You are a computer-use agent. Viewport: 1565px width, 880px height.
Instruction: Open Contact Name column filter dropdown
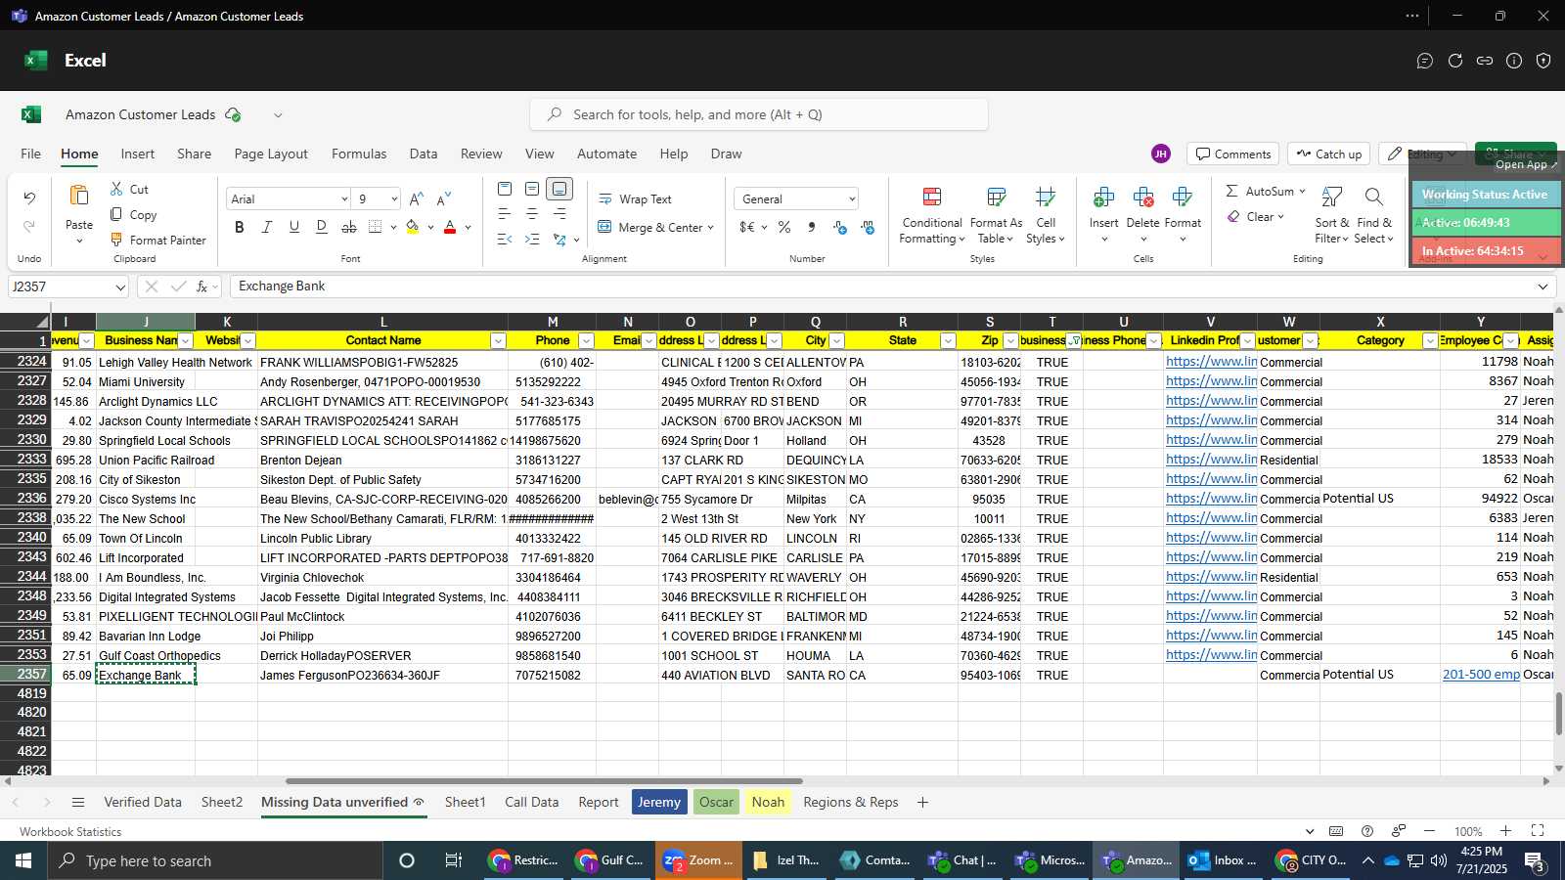(498, 340)
